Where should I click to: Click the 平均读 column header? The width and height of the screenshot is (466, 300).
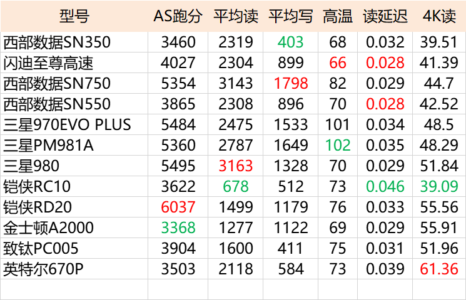pyautogui.click(x=235, y=16)
